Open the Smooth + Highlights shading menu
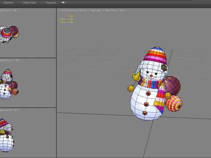This screenshot has height=158, width=211. point(91,10)
